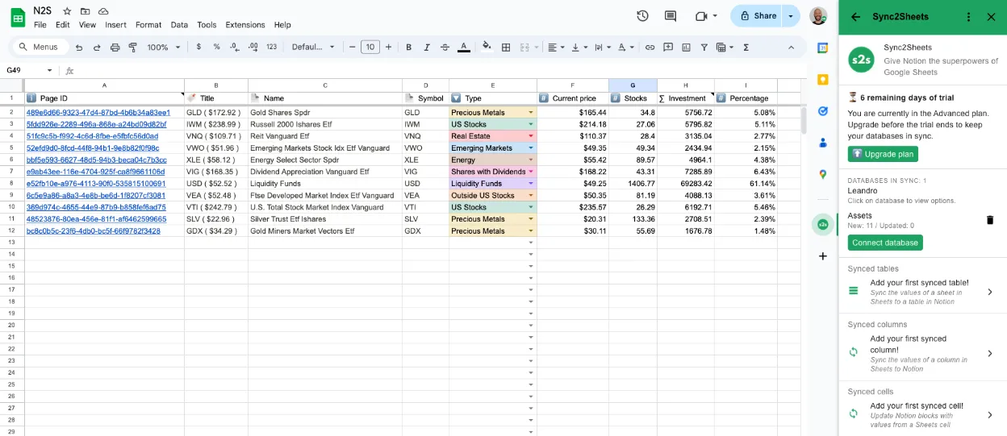Open the text rotation dropdown
This screenshot has width=1007, height=436.
pyautogui.click(x=626, y=48)
